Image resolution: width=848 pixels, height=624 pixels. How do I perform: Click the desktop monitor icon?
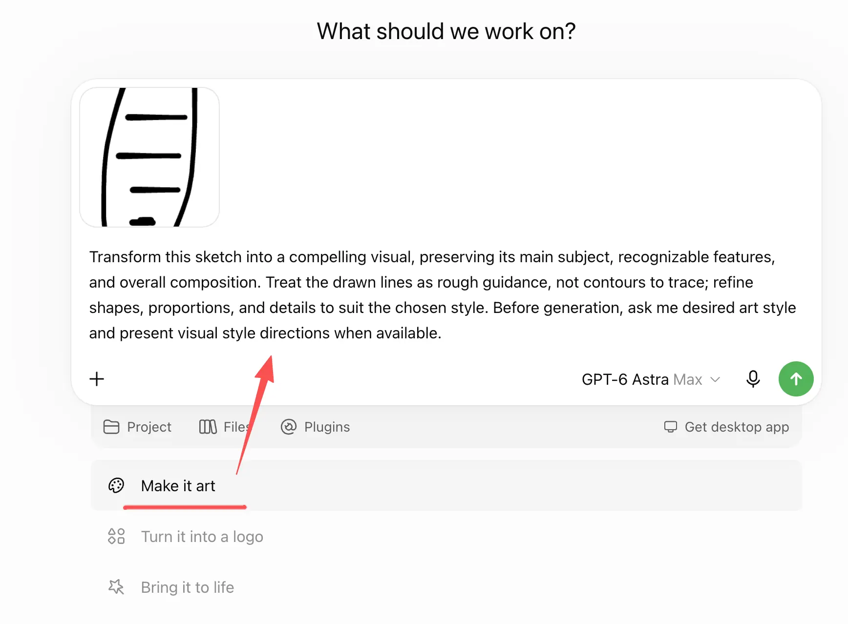[x=671, y=427]
